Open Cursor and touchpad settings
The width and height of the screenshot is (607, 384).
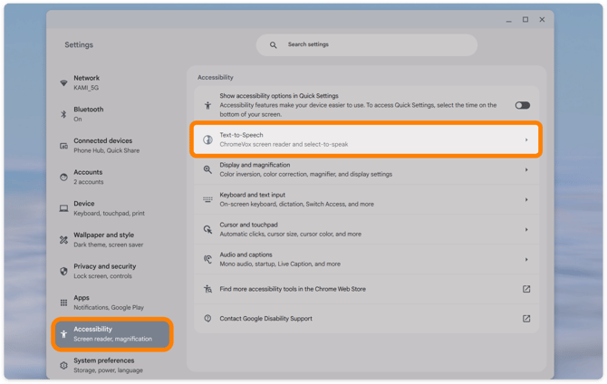[366, 229]
